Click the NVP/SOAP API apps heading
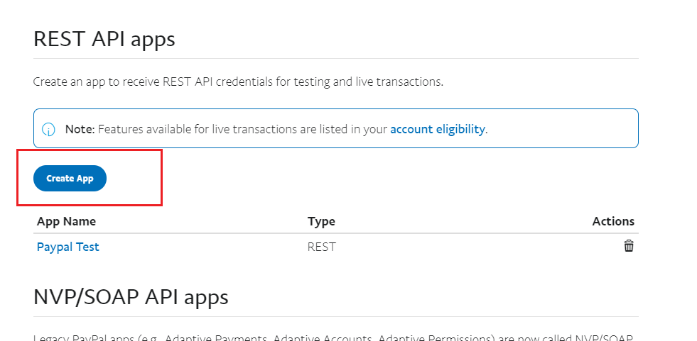The image size is (697, 341). [x=131, y=296]
